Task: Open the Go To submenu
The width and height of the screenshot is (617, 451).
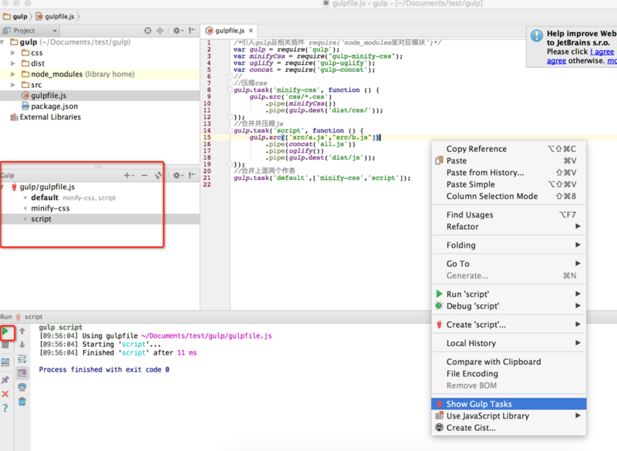Action: (508, 264)
